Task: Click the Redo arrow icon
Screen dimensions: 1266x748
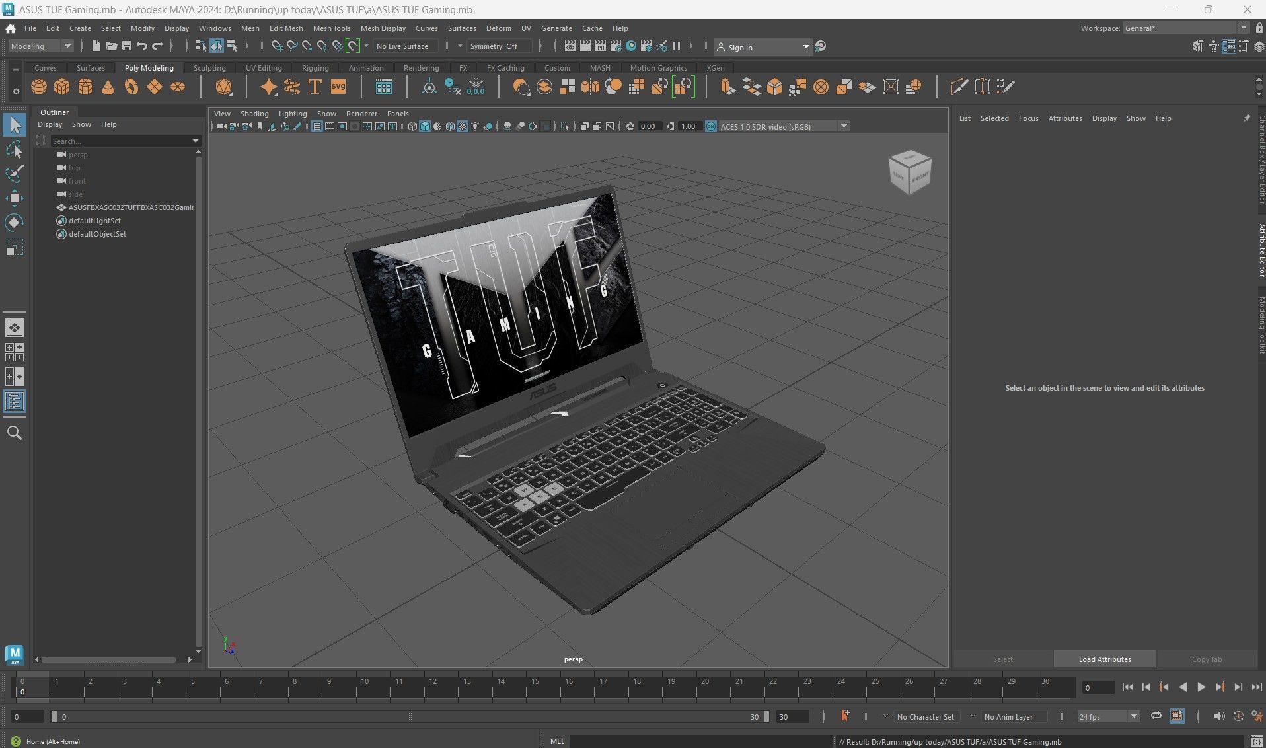Action: click(157, 46)
